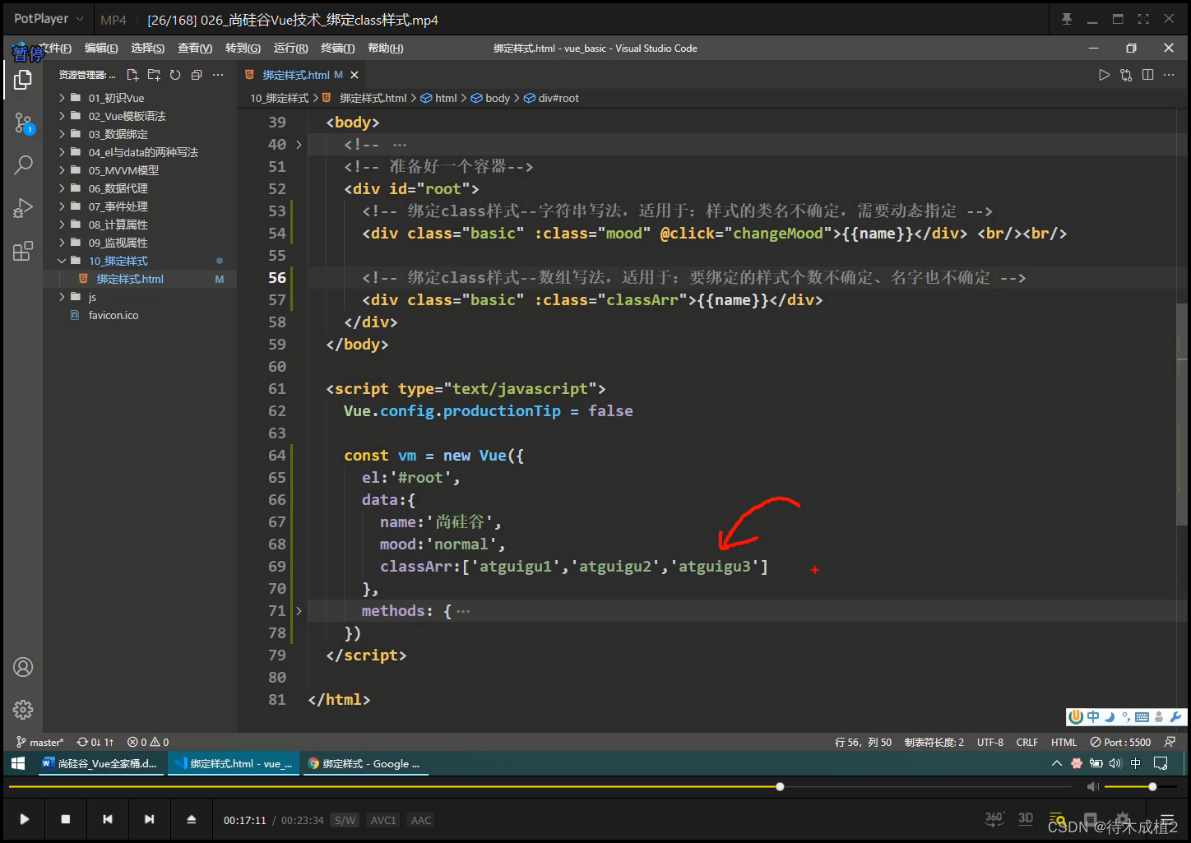Viewport: 1191px width, 843px height.
Task: Toggle PotPlayer 3D video mode
Action: pos(1026,818)
